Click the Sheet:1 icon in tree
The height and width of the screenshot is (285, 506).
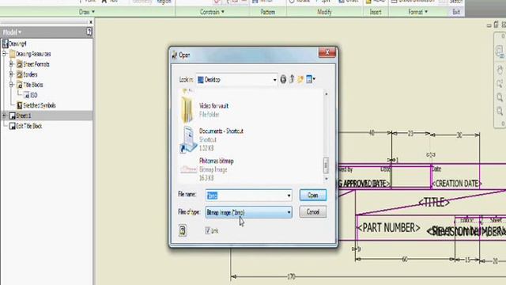click(x=13, y=116)
